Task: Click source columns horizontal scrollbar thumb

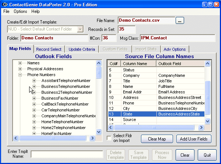Action: pyautogui.click(x=154, y=128)
